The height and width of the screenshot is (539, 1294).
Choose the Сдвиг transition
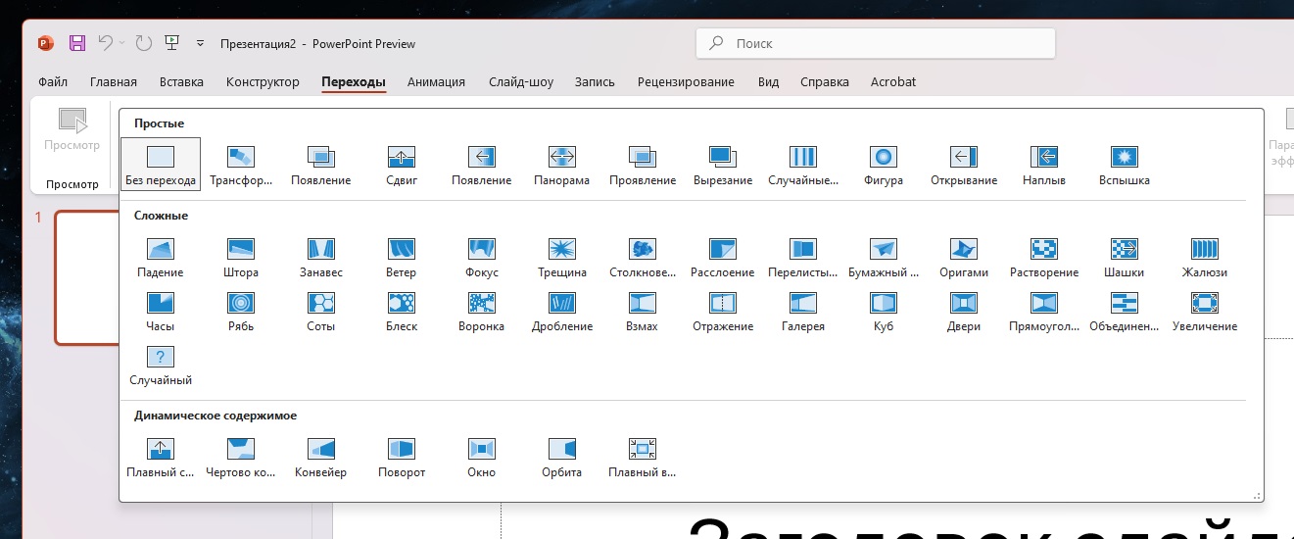[402, 164]
